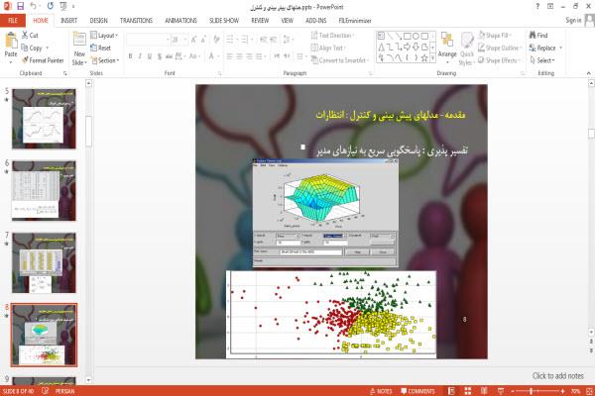Toggle Bold formatting
The width and height of the screenshot is (595, 396).
tap(130, 56)
